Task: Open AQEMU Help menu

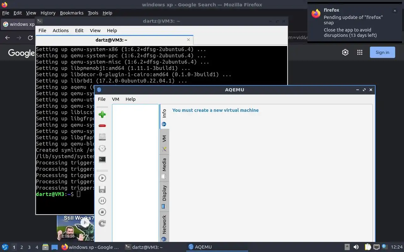Action: click(130, 99)
